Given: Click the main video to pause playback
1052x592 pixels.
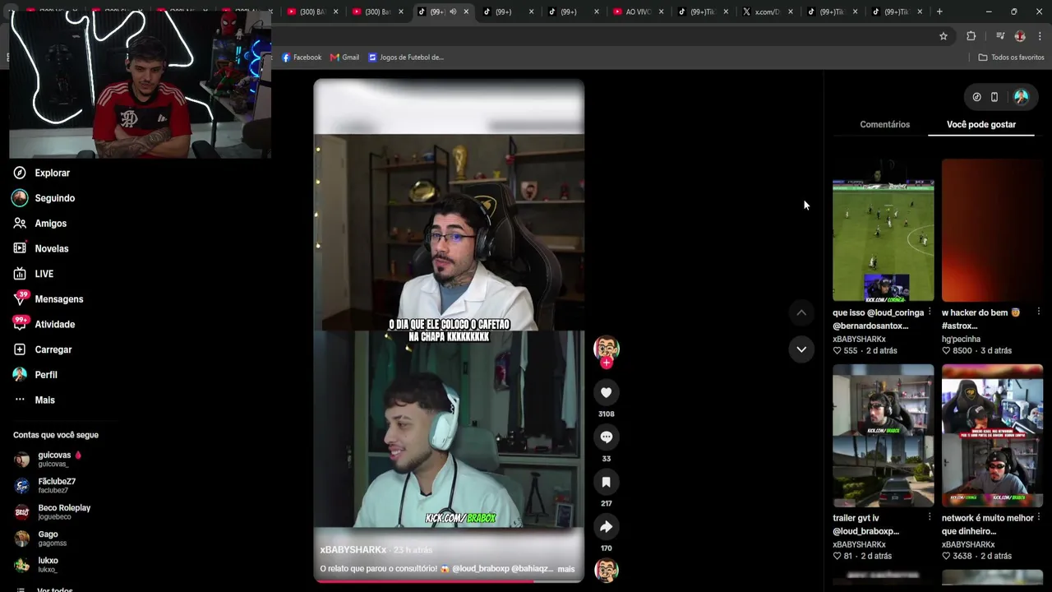Looking at the screenshot, I should [x=449, y=329].
